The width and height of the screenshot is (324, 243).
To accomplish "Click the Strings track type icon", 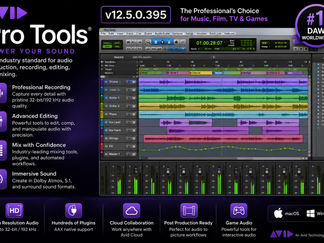I will (x=106, y=138).
